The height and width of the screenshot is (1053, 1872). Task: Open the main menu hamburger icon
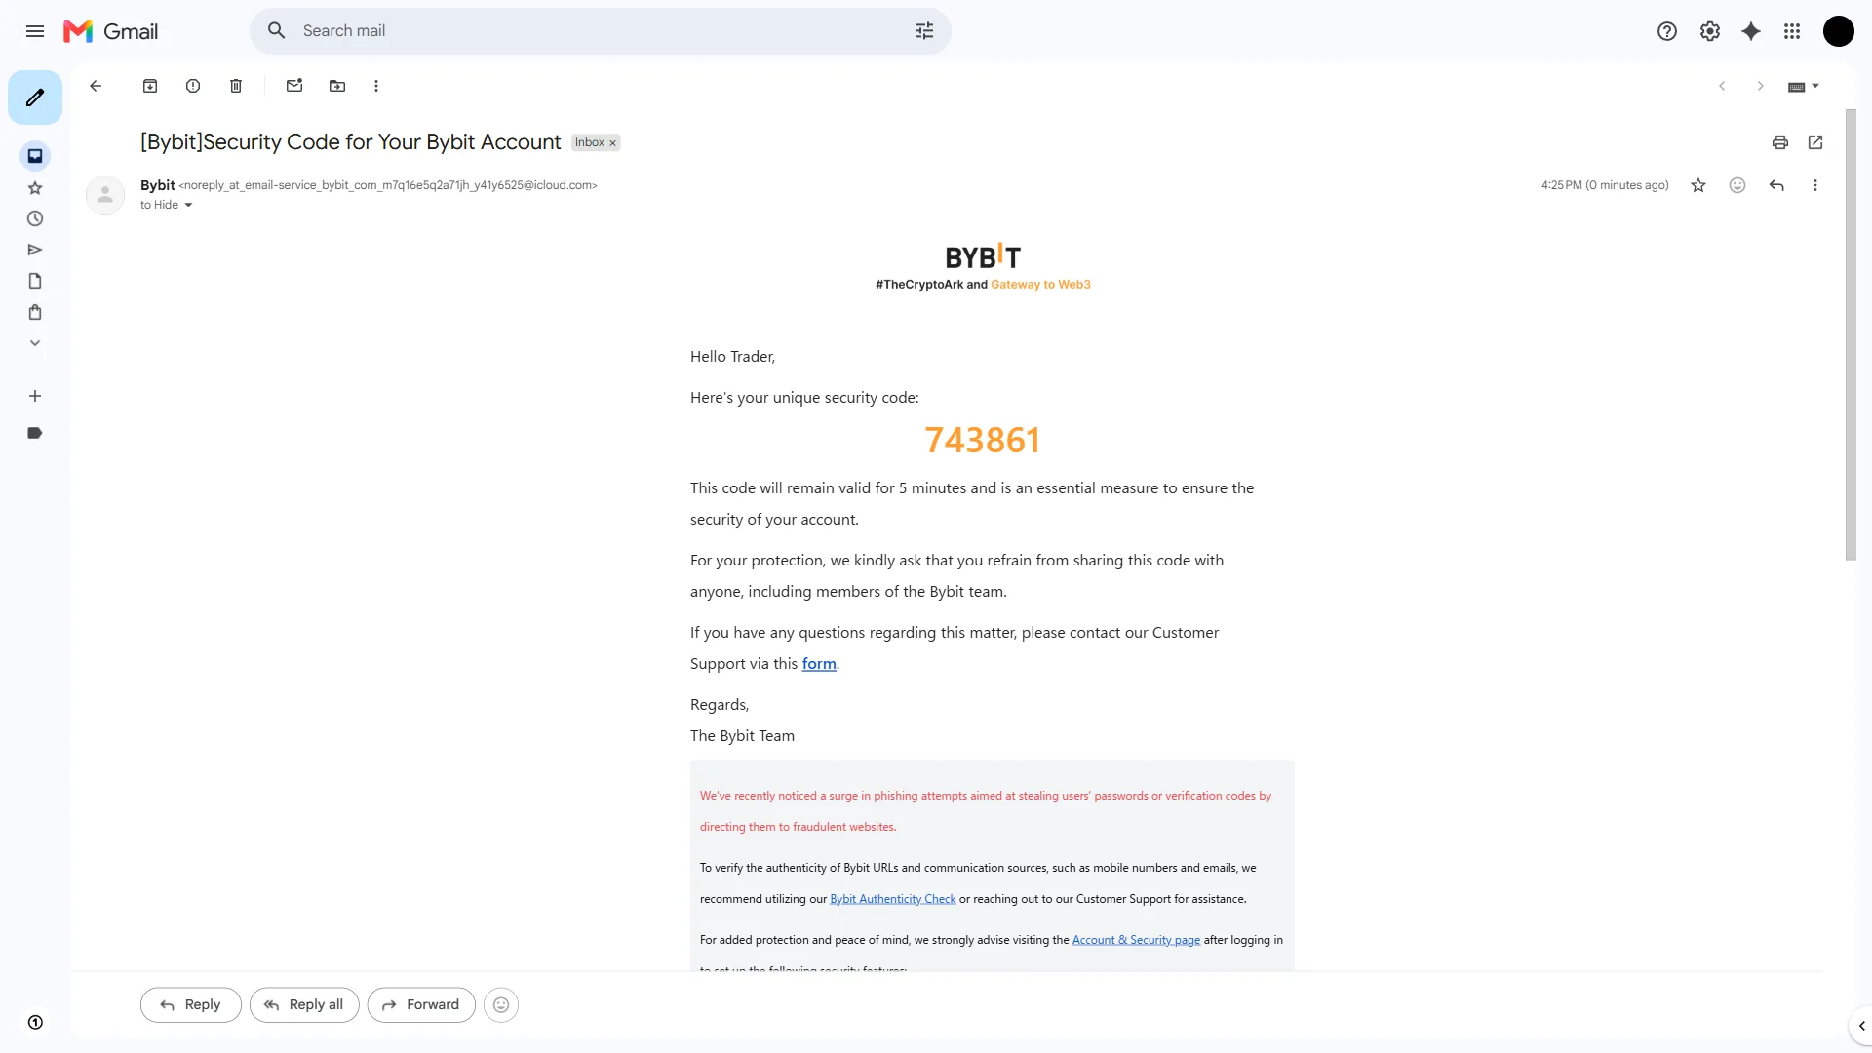(x=35, y=31)
